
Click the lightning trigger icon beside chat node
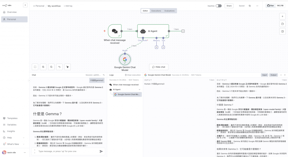(x=105, y=31)
